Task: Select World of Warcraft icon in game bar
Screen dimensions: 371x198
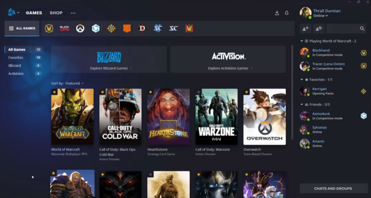Action: tap(49, 29)
